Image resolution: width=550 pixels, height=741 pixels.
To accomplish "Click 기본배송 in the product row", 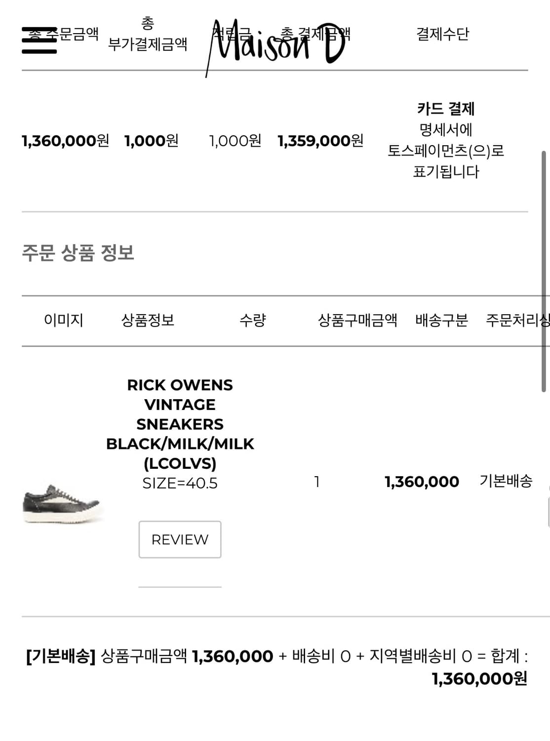I will [506, 481].
